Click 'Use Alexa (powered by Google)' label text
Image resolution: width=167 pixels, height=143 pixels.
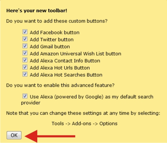tap(67, 97)
